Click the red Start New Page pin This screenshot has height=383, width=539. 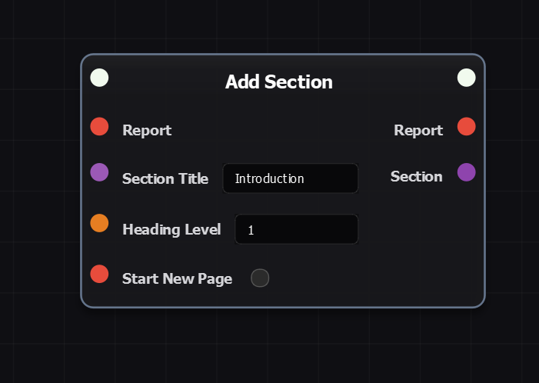[x=99, y=274]
